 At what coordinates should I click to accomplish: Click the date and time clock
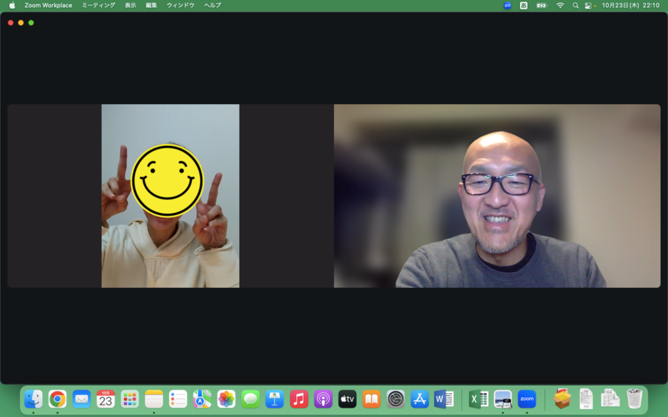630,5
